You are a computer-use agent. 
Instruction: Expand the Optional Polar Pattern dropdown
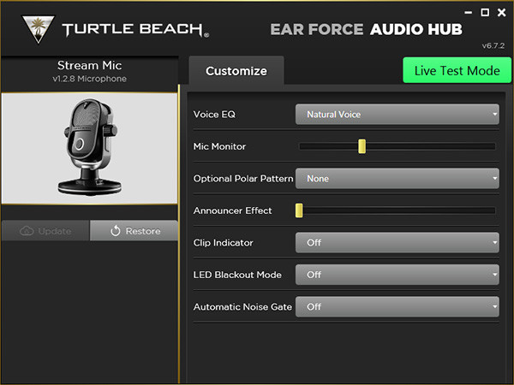(x=397, y=179)
